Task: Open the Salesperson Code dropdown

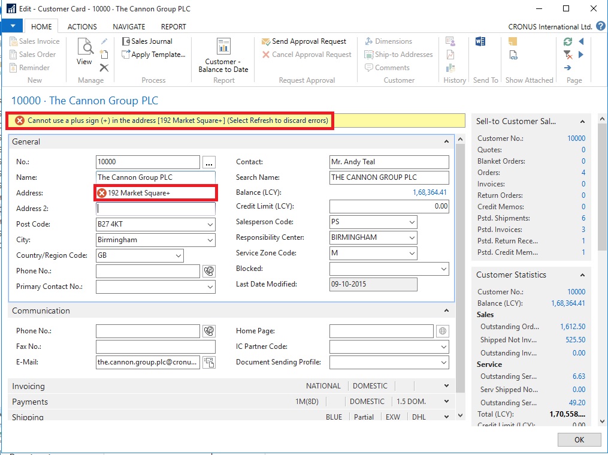Action: [412, 222]
